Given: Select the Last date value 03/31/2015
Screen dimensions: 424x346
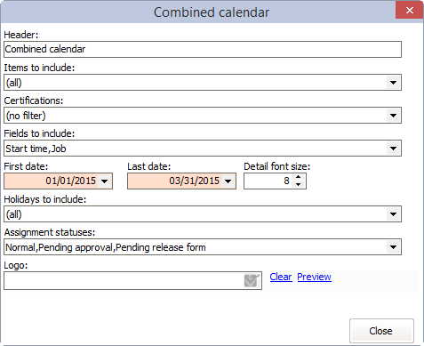Looking at the screenshot, I should [x=194, y=181].
